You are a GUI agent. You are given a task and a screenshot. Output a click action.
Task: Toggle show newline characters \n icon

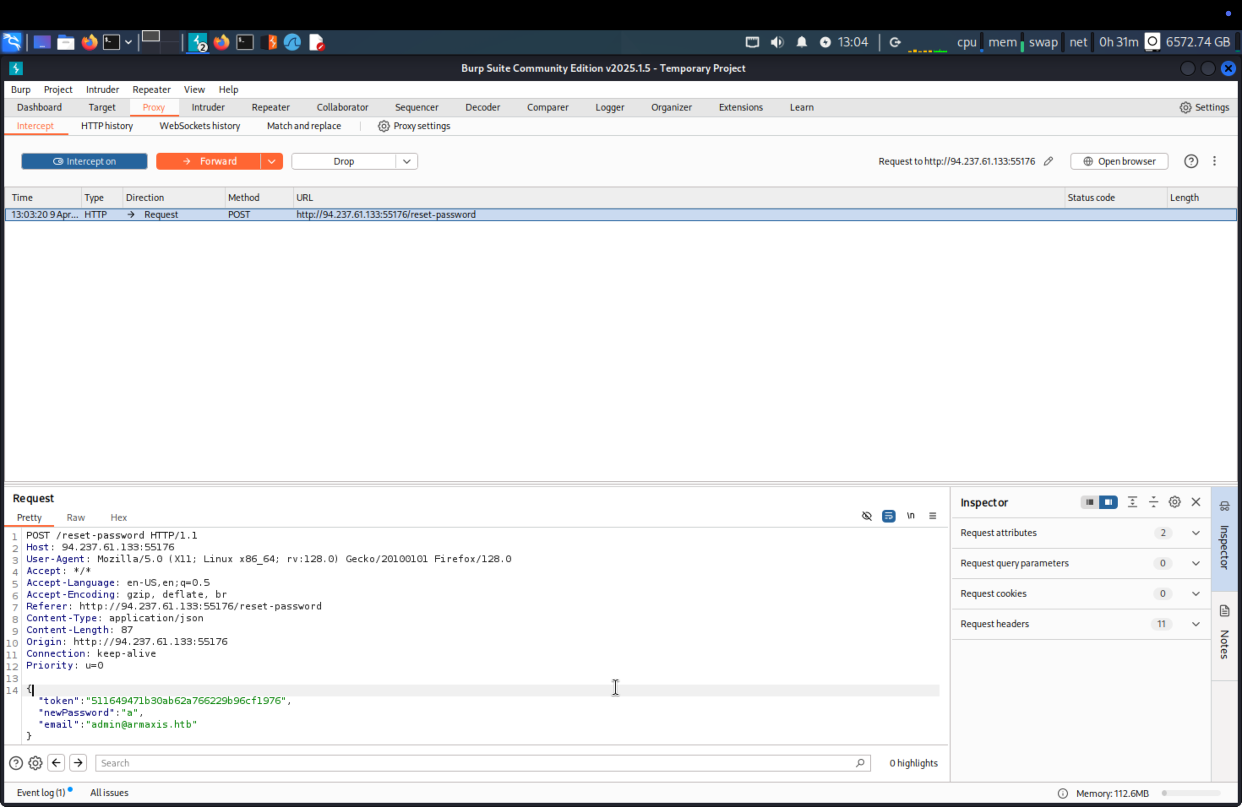click(910, 516)
